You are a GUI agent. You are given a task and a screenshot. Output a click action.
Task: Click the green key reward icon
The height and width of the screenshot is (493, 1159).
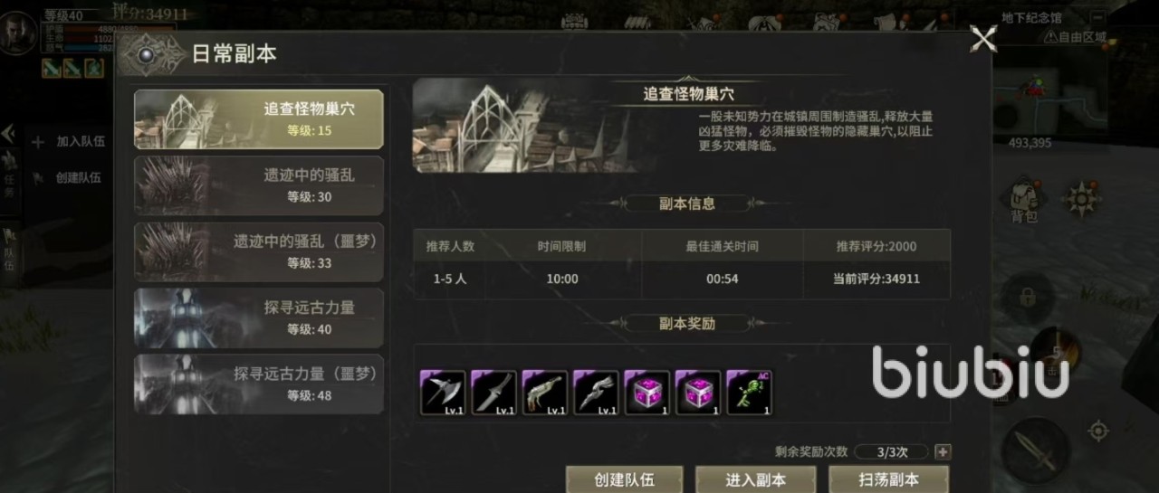tap(749, 393)
